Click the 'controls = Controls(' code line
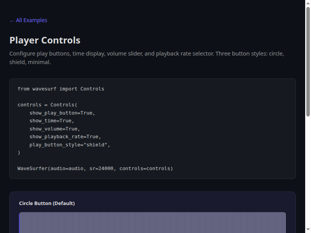Screen dimensions: 311x233 tap(47, 105)
